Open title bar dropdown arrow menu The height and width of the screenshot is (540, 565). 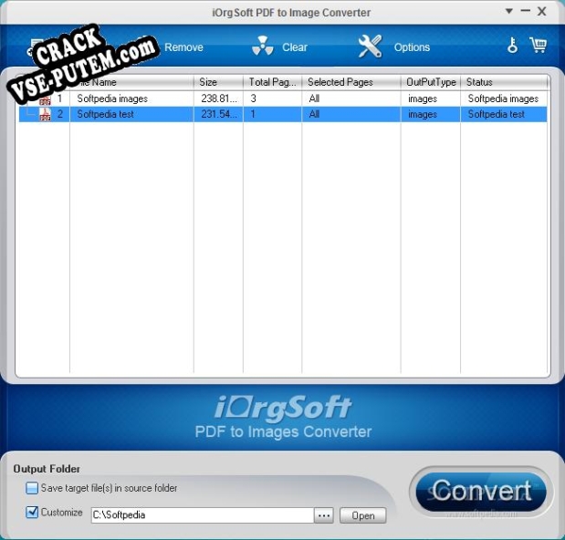tap(509, 12)
